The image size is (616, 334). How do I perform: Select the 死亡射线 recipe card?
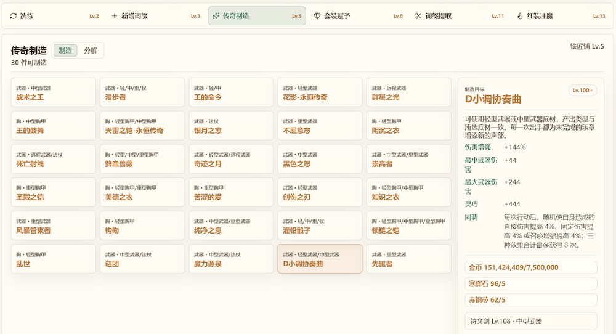coord(54,159)
